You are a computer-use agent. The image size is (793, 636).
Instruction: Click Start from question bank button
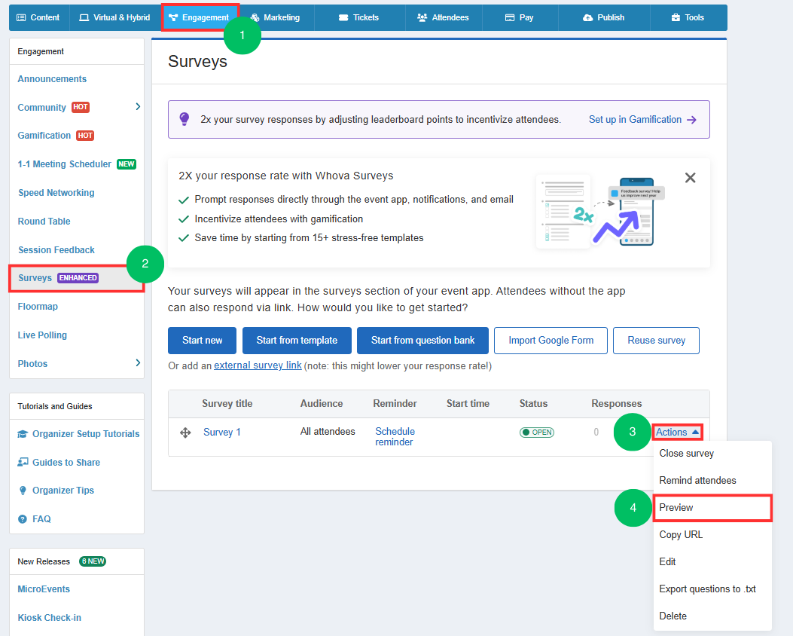tap(422, 341)
